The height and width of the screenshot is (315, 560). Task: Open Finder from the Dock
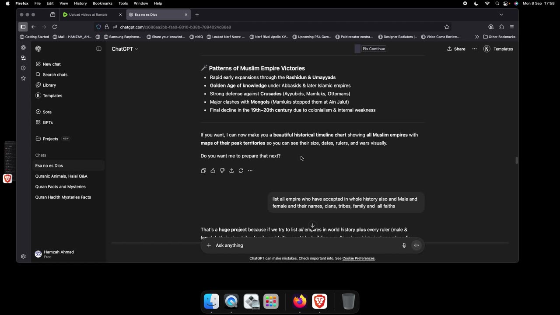coord(211,301)
